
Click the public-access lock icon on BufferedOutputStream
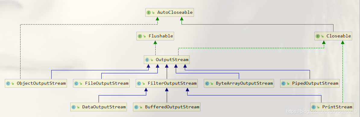click(141, 107)
